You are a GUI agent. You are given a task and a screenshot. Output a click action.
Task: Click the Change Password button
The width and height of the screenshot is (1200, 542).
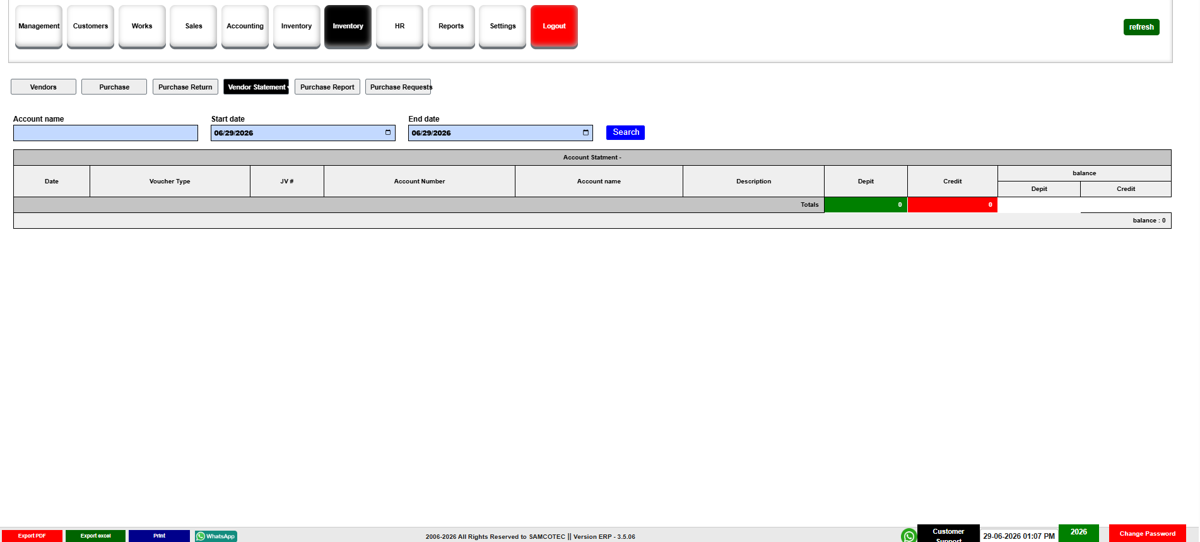click(1148, 533)
